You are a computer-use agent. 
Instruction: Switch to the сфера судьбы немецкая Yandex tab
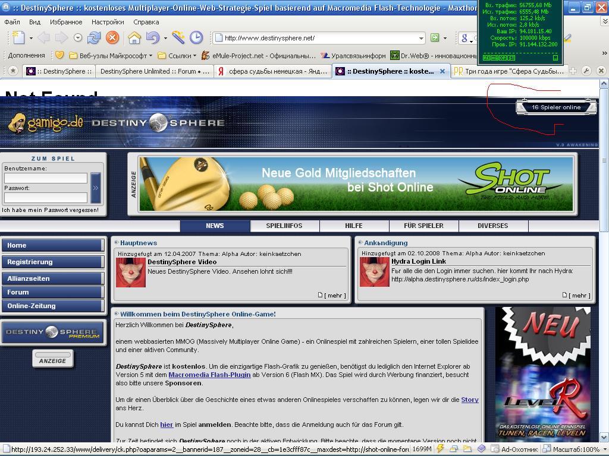[273, 71]
